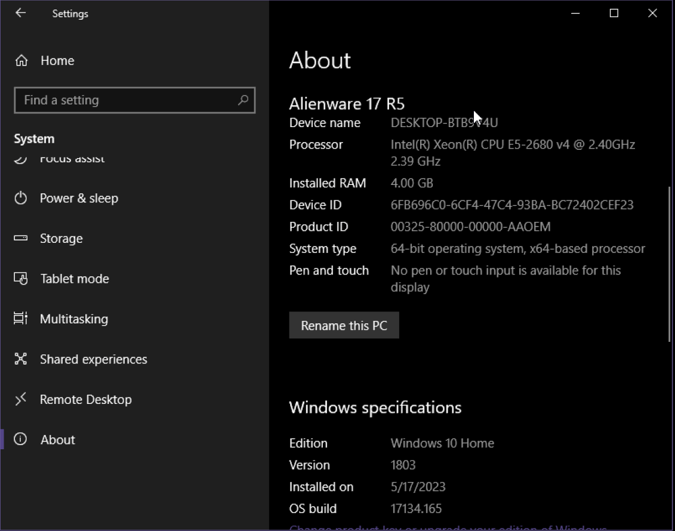Select the installed on date 5/17/2023
The image size is (675, 531).
pyautogui.click(x=418, y=487)
